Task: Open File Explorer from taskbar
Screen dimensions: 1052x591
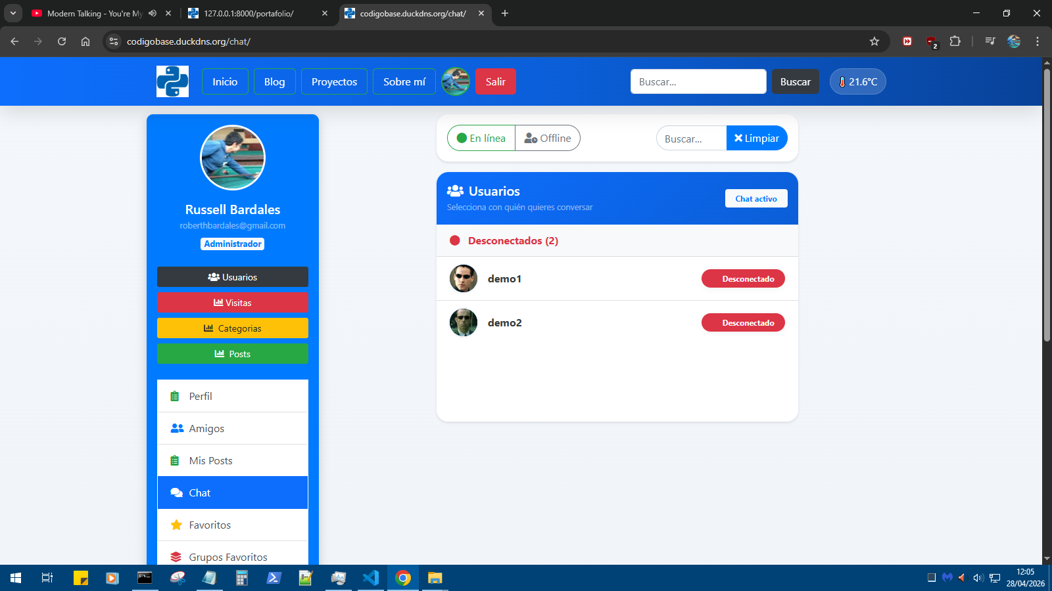Action: tap(435, 578)
